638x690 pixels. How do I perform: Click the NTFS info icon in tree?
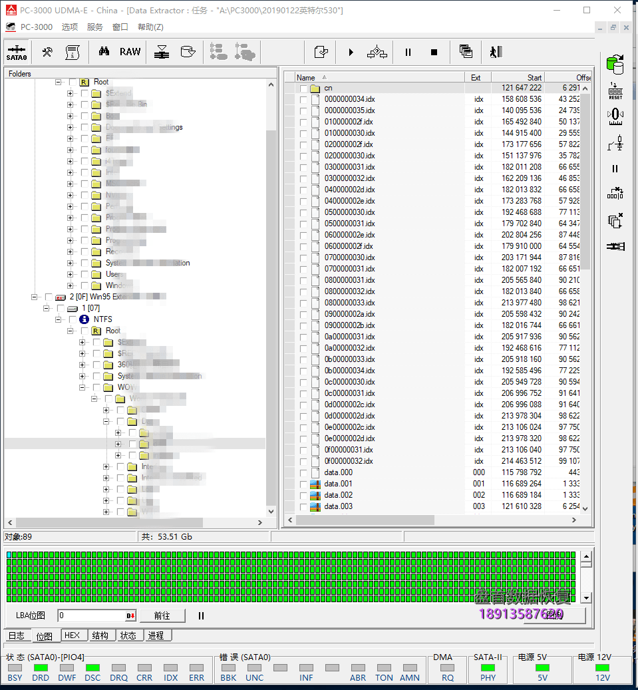pyautogui.click(x=84, y=319)
